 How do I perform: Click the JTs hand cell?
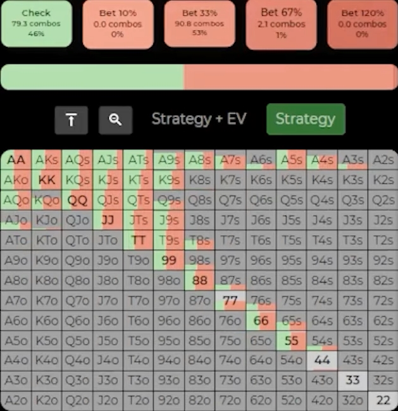[138, 221]
